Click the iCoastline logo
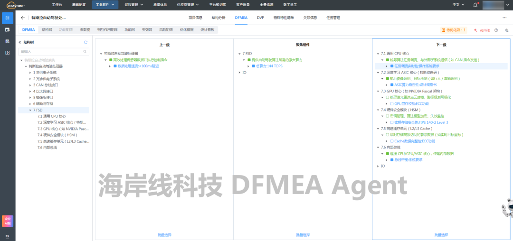The height and width of the screenshot is (241, 513). coord(16,5)
